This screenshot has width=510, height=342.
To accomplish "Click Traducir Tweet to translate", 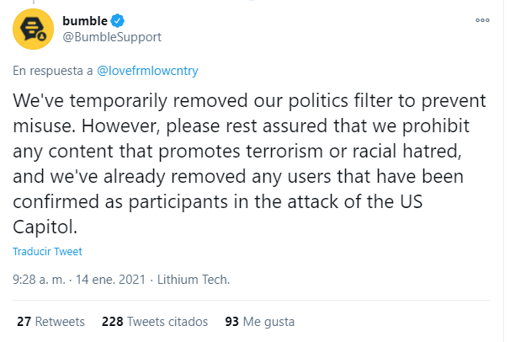I will [x=47, y=251].
